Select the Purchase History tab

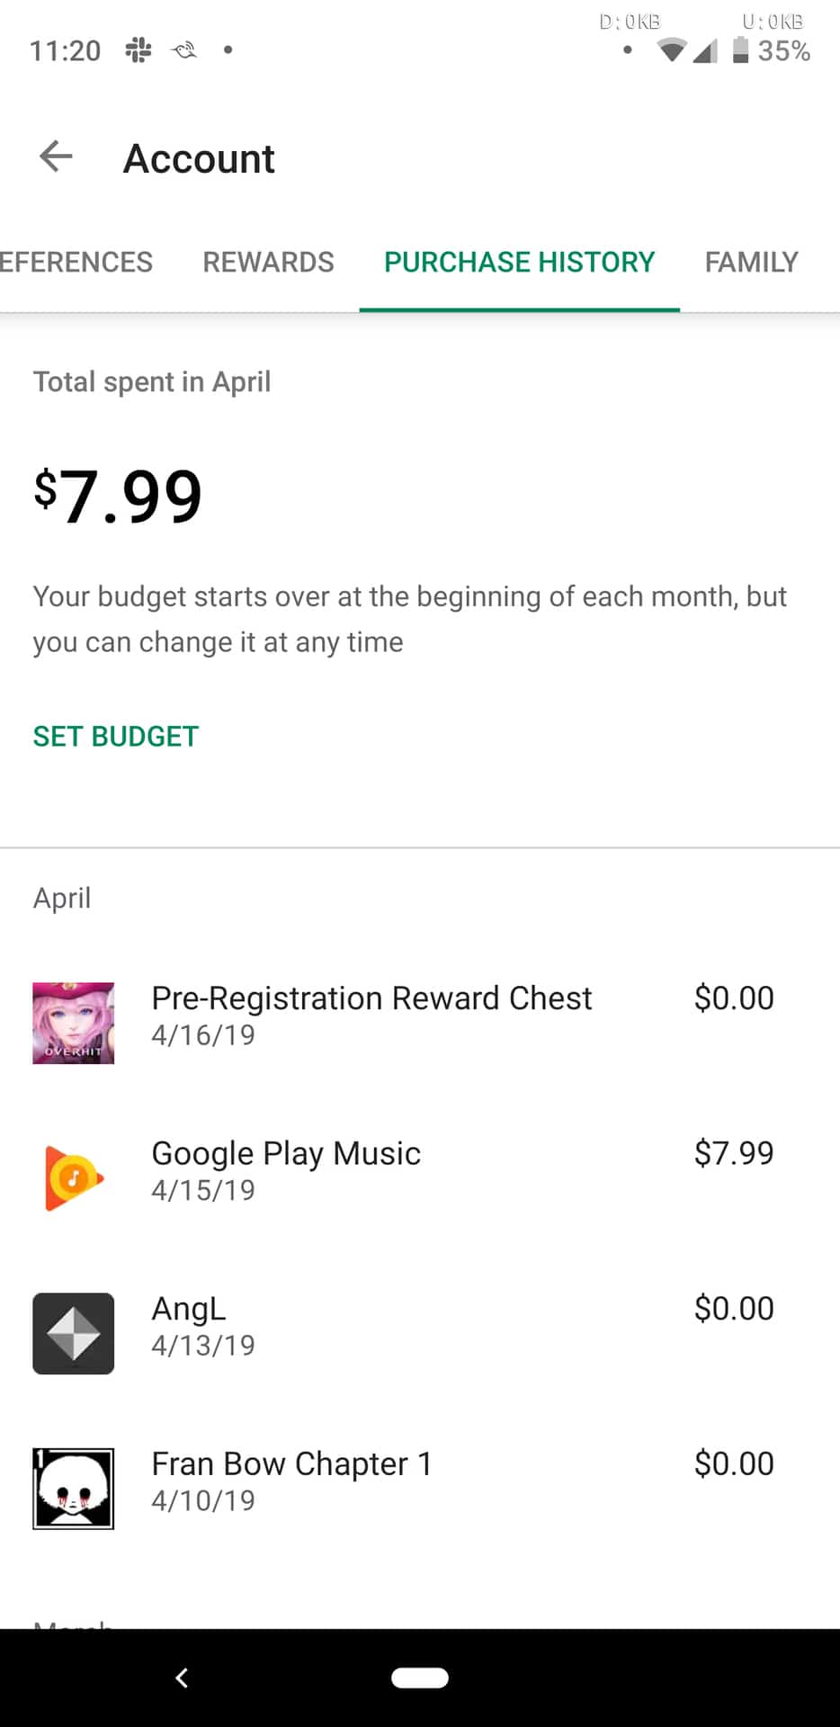519,262
